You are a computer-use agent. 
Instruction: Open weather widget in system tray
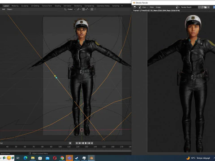pyautogui.click(x=198, y=158)
